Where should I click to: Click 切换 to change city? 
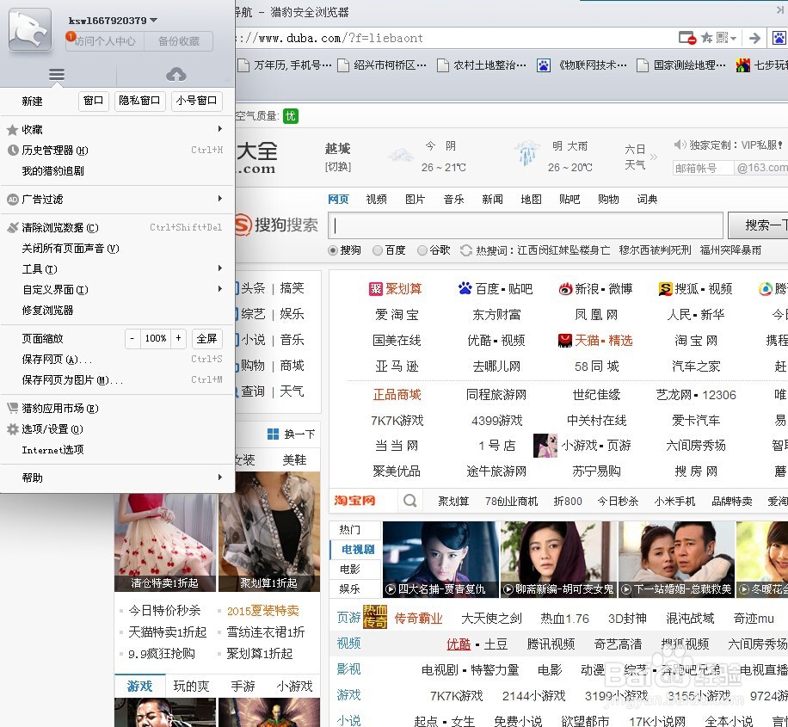pyautogui.click(x=338, y=166)
